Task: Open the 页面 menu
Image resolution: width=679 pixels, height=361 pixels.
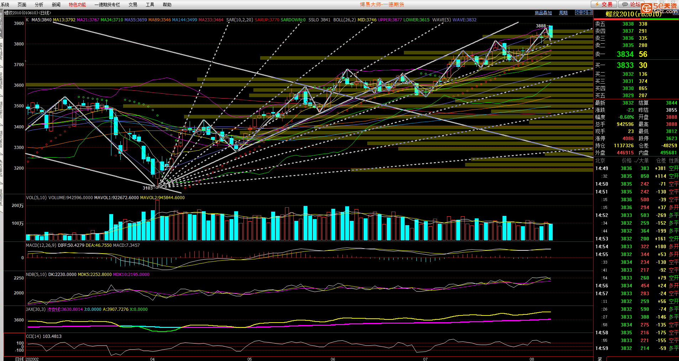Action: (x=22, y=5)
